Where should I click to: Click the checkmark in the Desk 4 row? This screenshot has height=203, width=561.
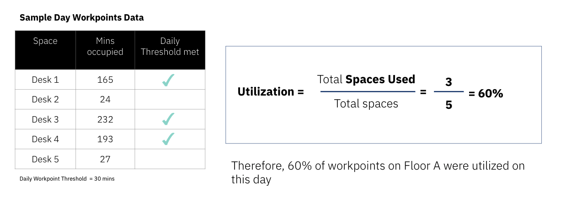[x=168, y=139]
